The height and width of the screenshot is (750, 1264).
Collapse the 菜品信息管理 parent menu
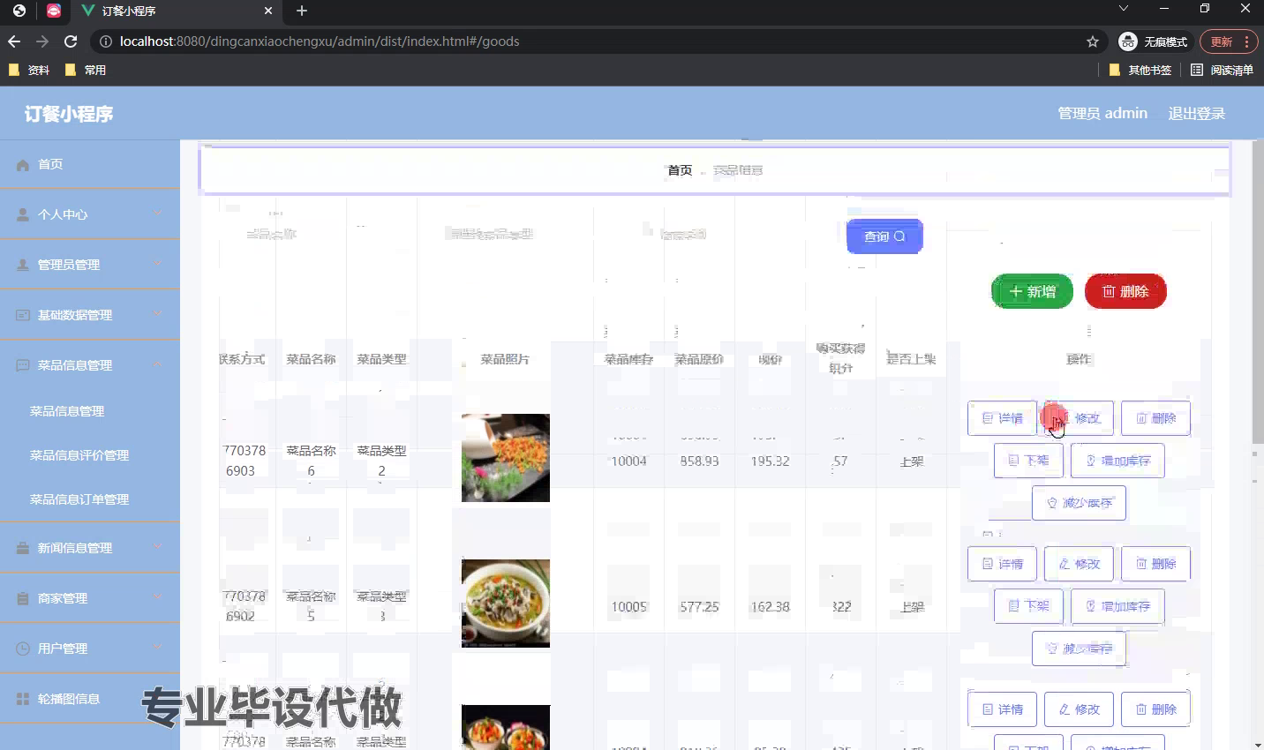tap(90, 365)
